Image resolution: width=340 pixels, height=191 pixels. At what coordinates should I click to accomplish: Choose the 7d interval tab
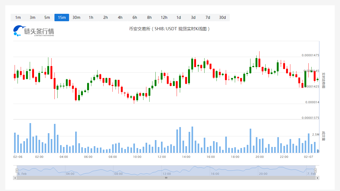[x=208, y=18]
